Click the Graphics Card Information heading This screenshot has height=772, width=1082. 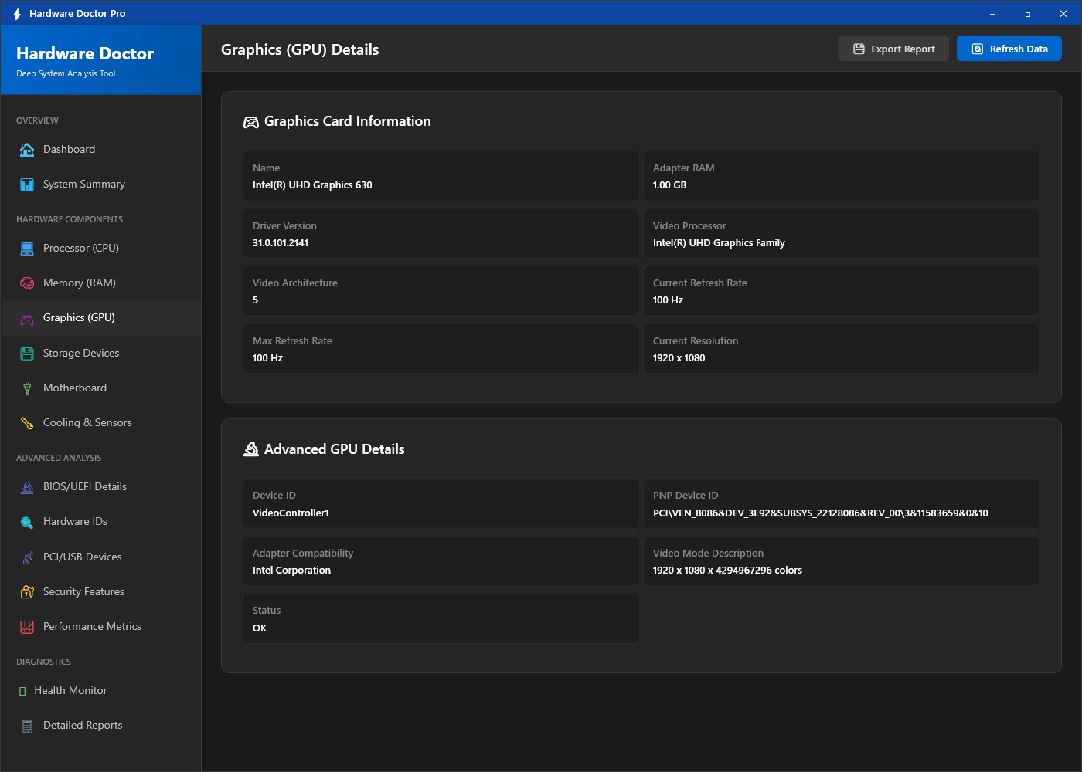348,121
